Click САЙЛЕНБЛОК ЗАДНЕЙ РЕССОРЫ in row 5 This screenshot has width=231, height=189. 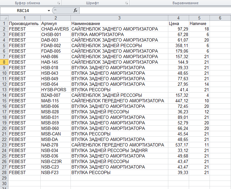119,46
